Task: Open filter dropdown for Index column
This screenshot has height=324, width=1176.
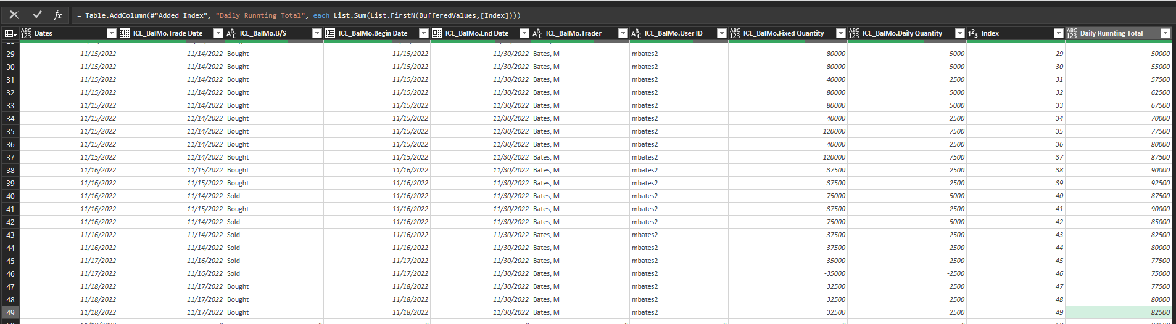Action: [x=1058, y=33]
